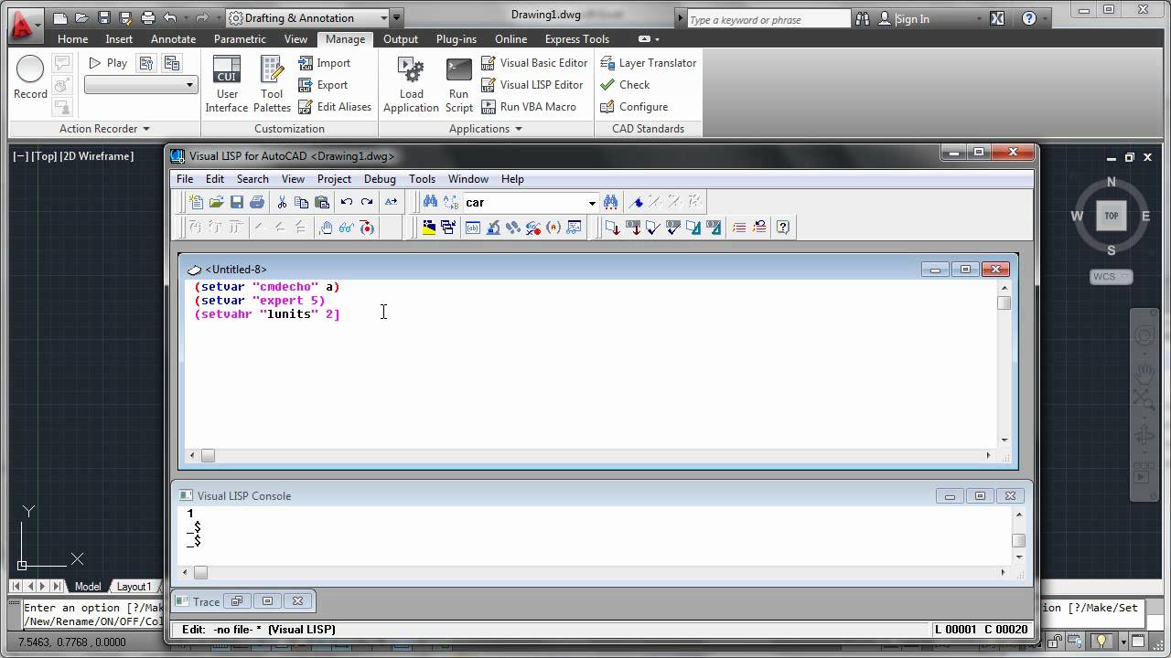Viewport: 1171px width, 658px height.
Task: Click the Visual LISP Console vertical scrollbar thumb
Action: point(1018,541)
